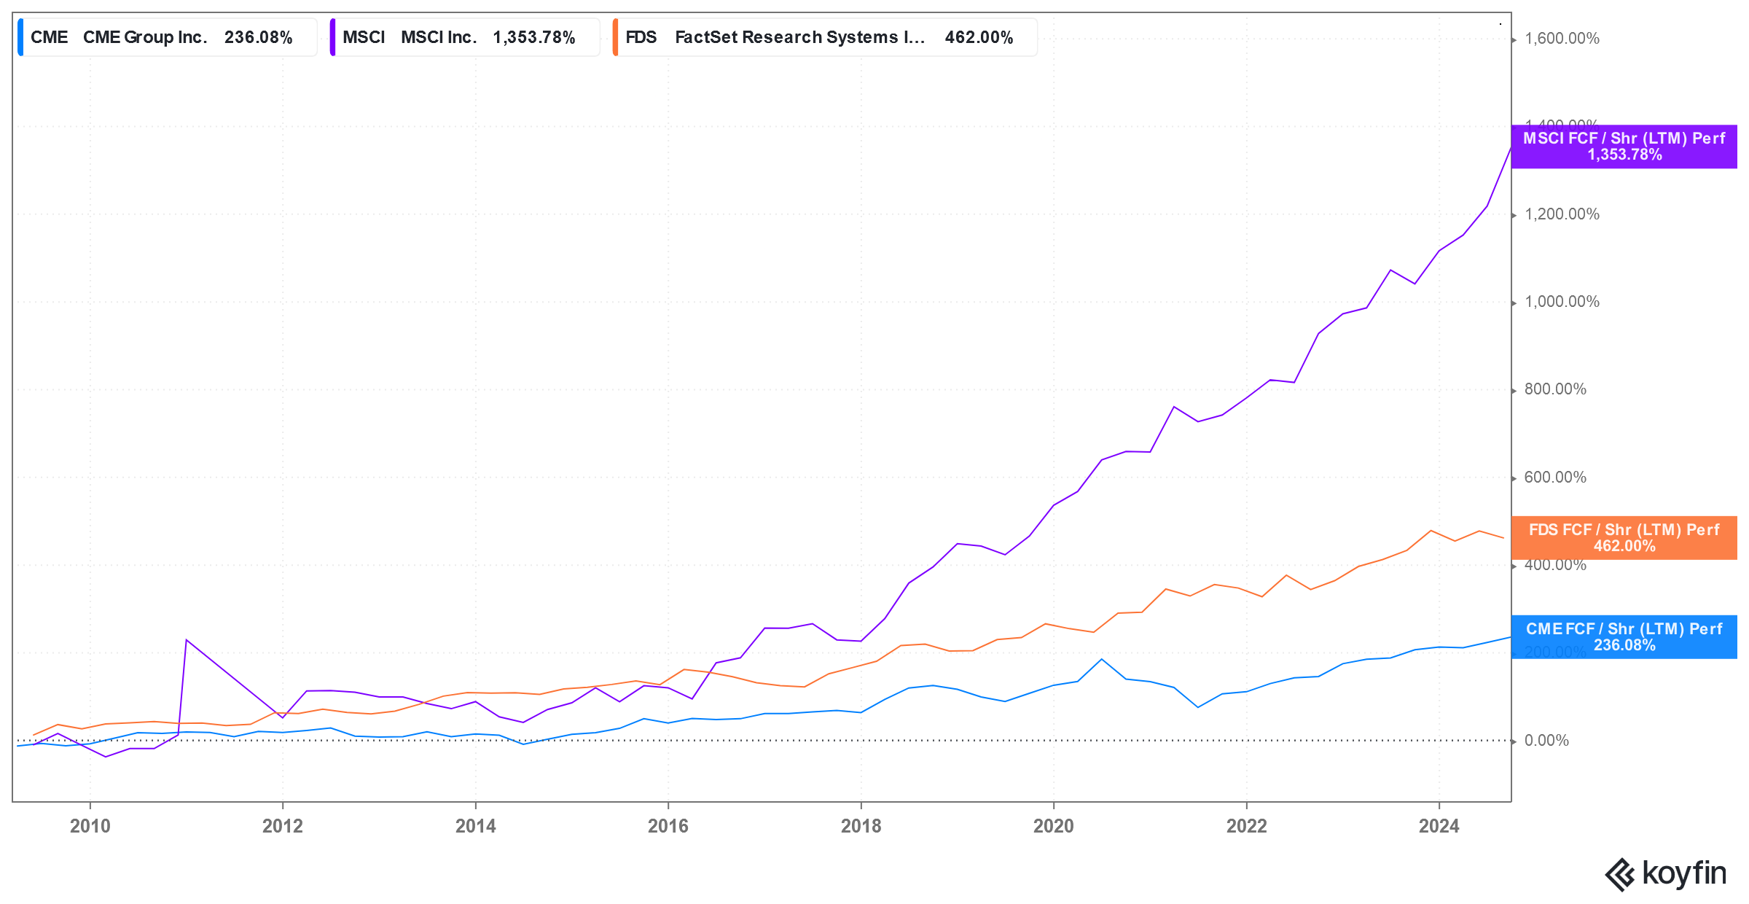The height and width of the screenshot is (904, 1749).
Task: Click the purple MSCI FCF / Shr Perf label
Action: [x=1624, y=147]
